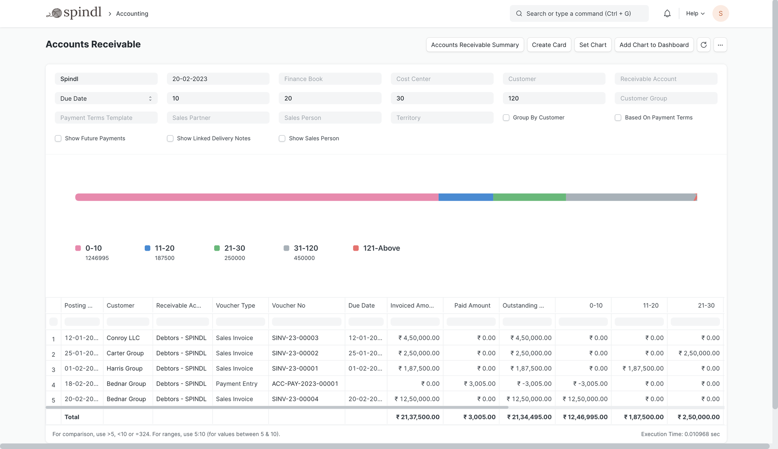Click the page vertical scrollbar

point(775,204)
